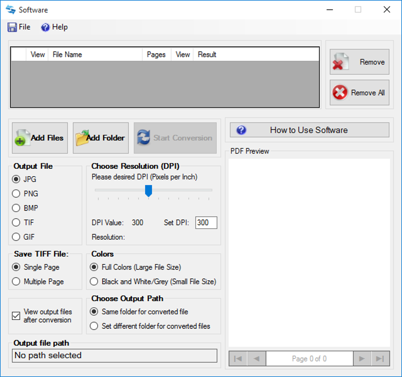Click the Remove All red circle icon
This screenshot has width=402, height=377.
341,92
